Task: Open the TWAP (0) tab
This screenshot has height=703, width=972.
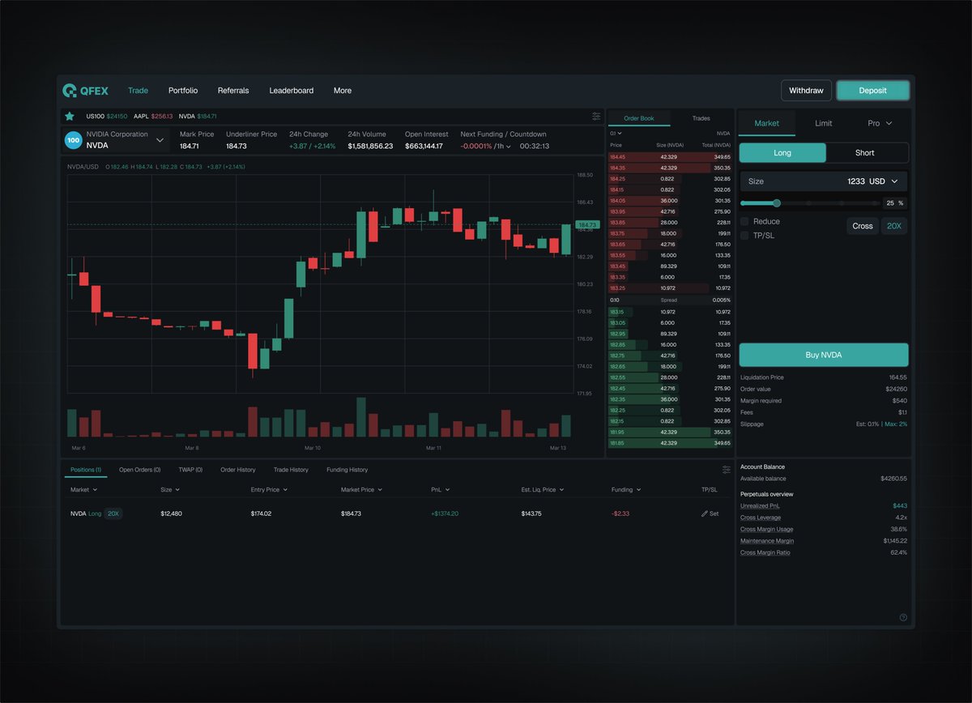Action: point(190,470)
